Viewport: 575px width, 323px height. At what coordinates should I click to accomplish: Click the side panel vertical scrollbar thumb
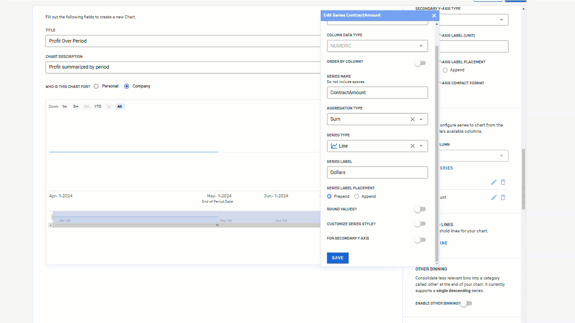[523, 179]
